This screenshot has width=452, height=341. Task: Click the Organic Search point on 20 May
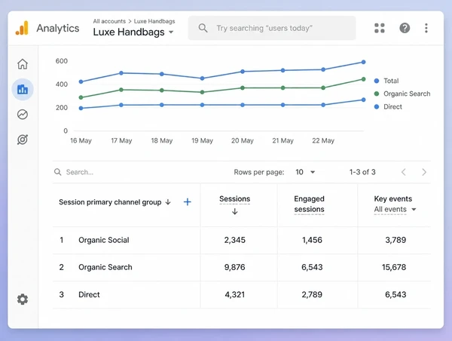coord(243,88)
